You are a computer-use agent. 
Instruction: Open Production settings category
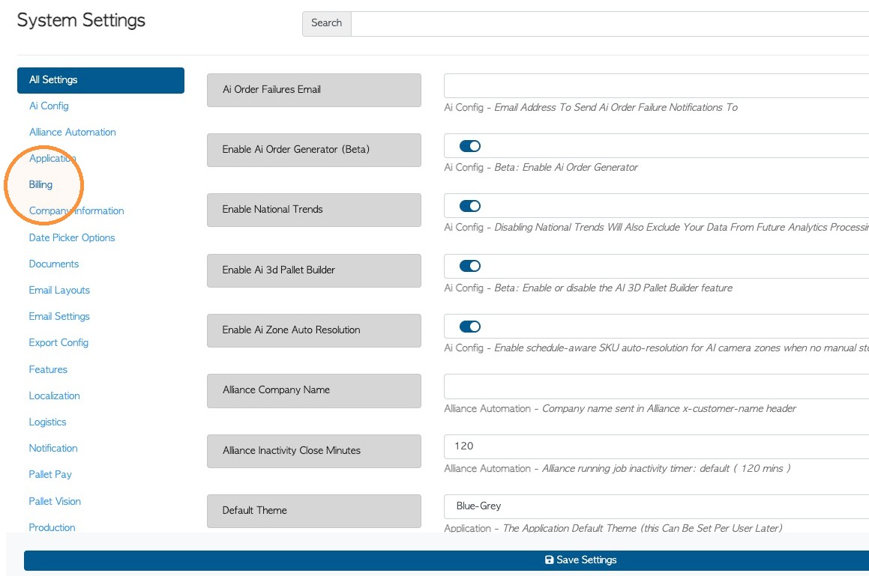pos(52,527)
